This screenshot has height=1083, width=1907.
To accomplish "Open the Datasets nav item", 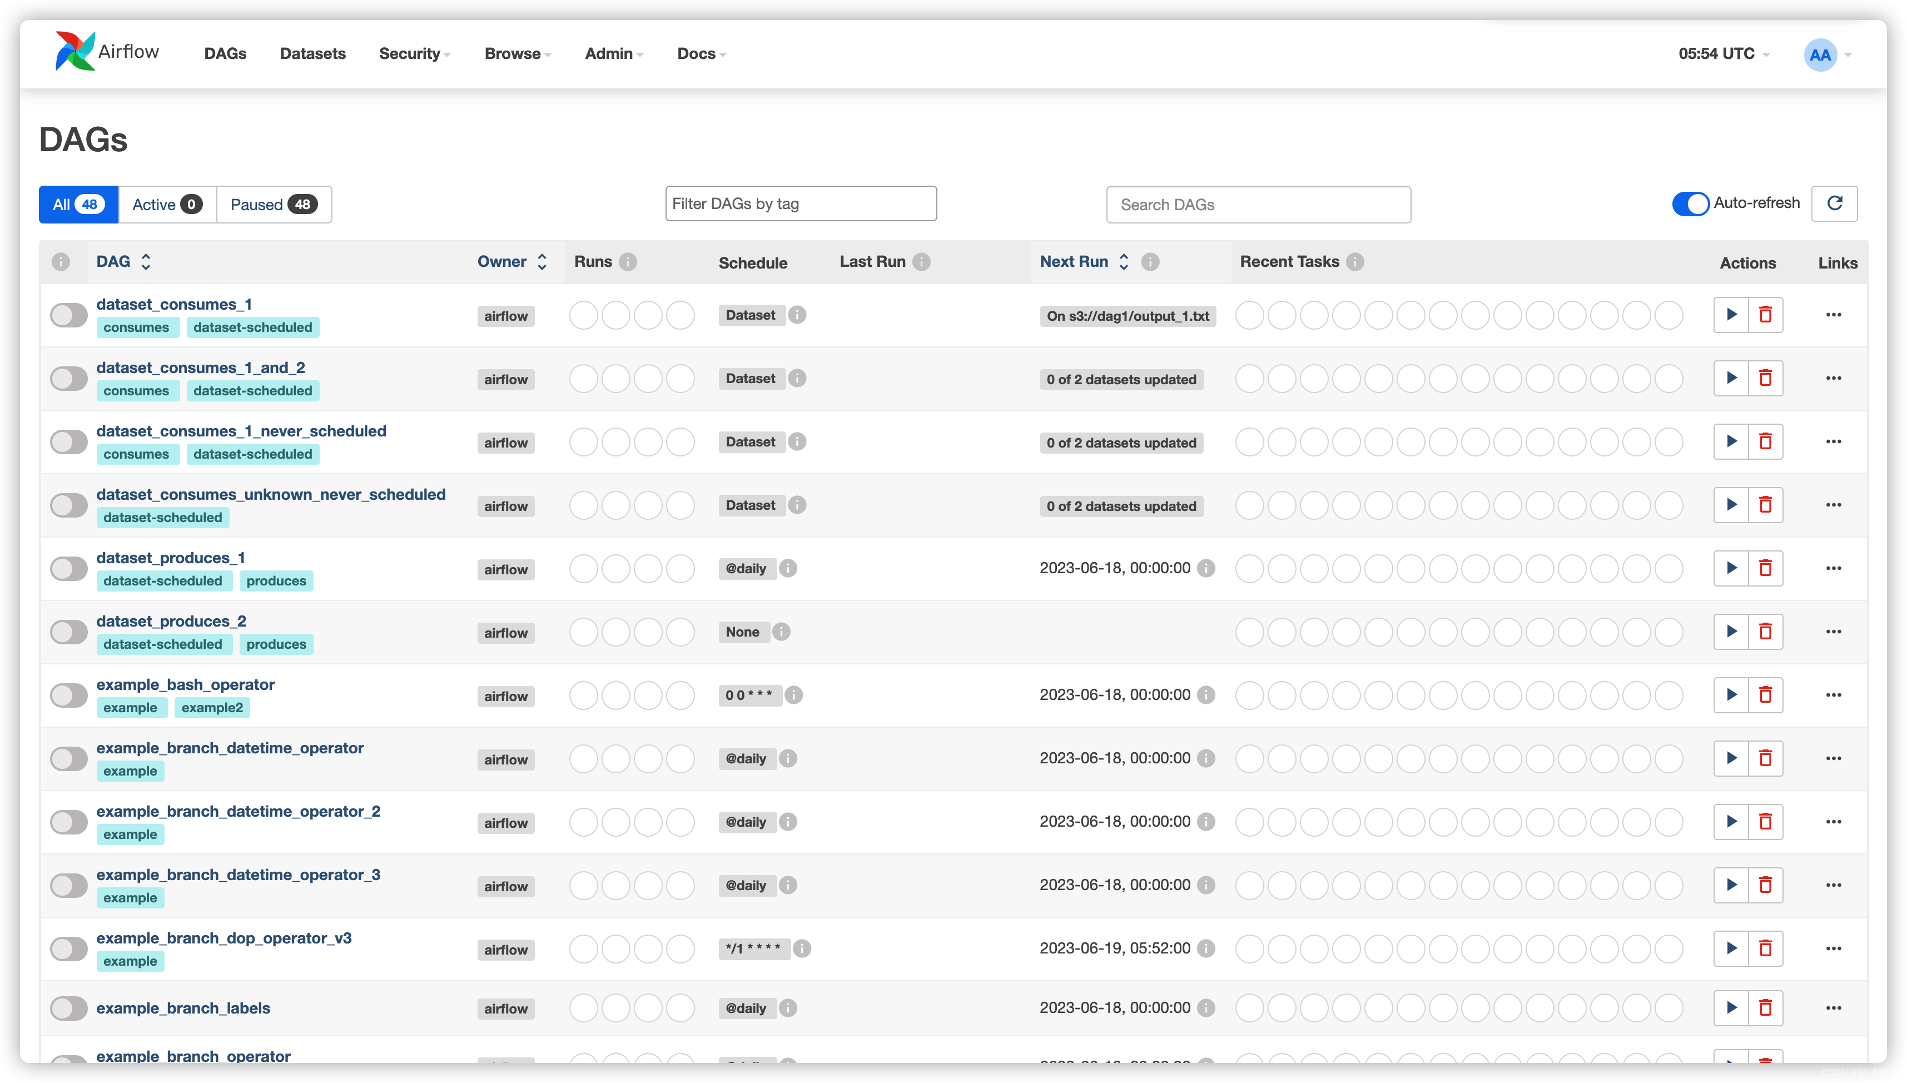I will coord(312,53).
